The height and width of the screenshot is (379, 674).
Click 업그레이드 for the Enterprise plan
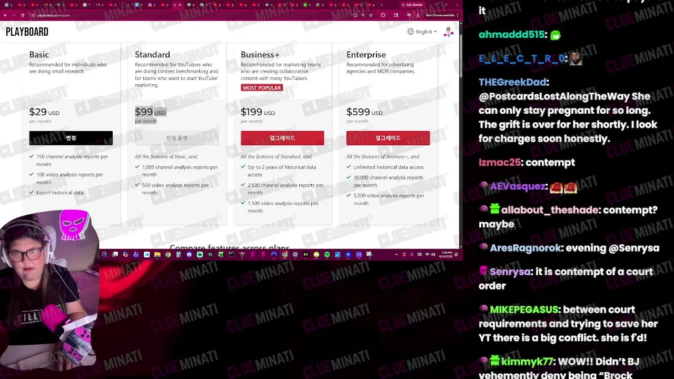[x=388, y=138]
